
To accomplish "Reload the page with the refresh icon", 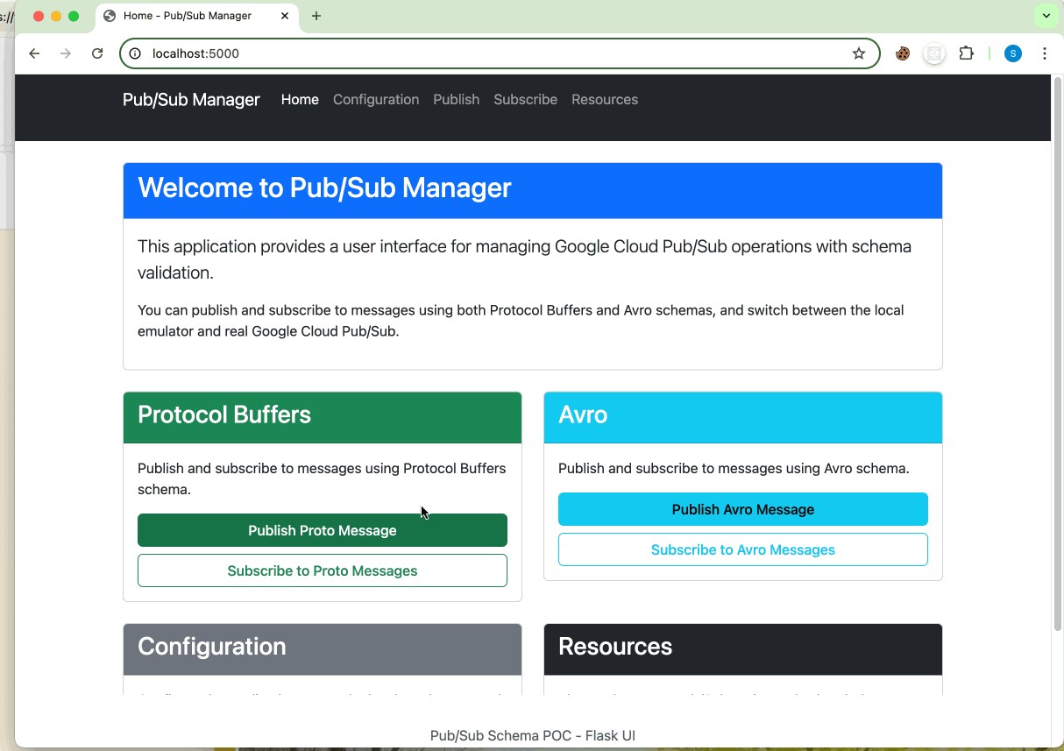I will click(97, 53).
